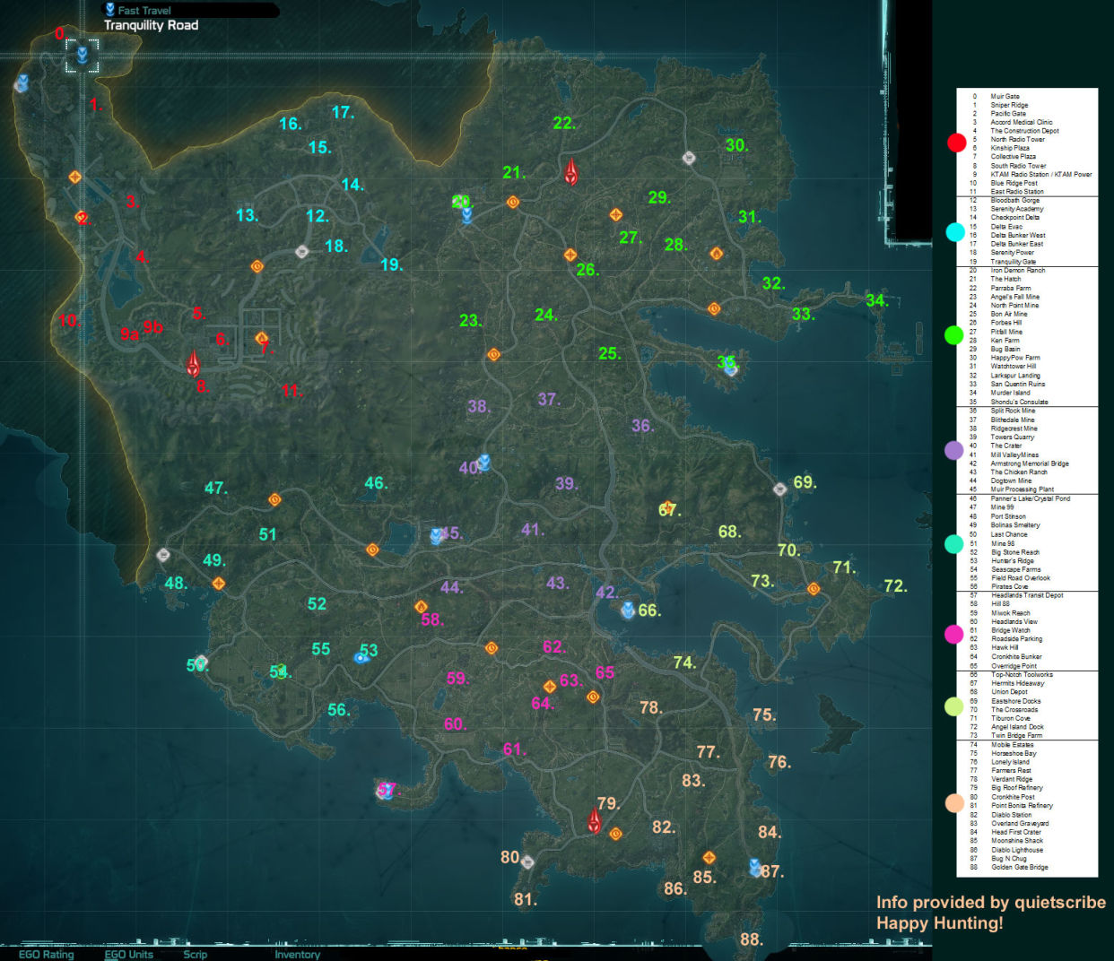Select the fast travel icon beside marker 53
Image resolution: width=1114 pixels, height=961 pixels.
click(x=361, y=658)
